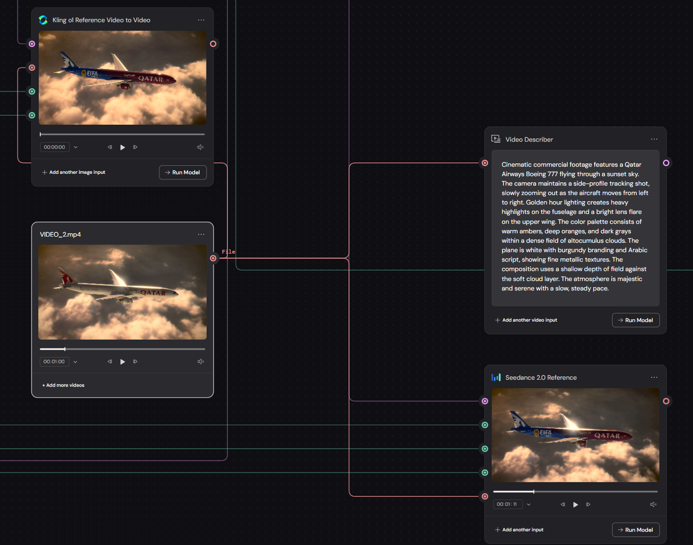Viewport: 693px width, 545px height.
Task: Run the Kling o1 Reference model
Action: 183,172
